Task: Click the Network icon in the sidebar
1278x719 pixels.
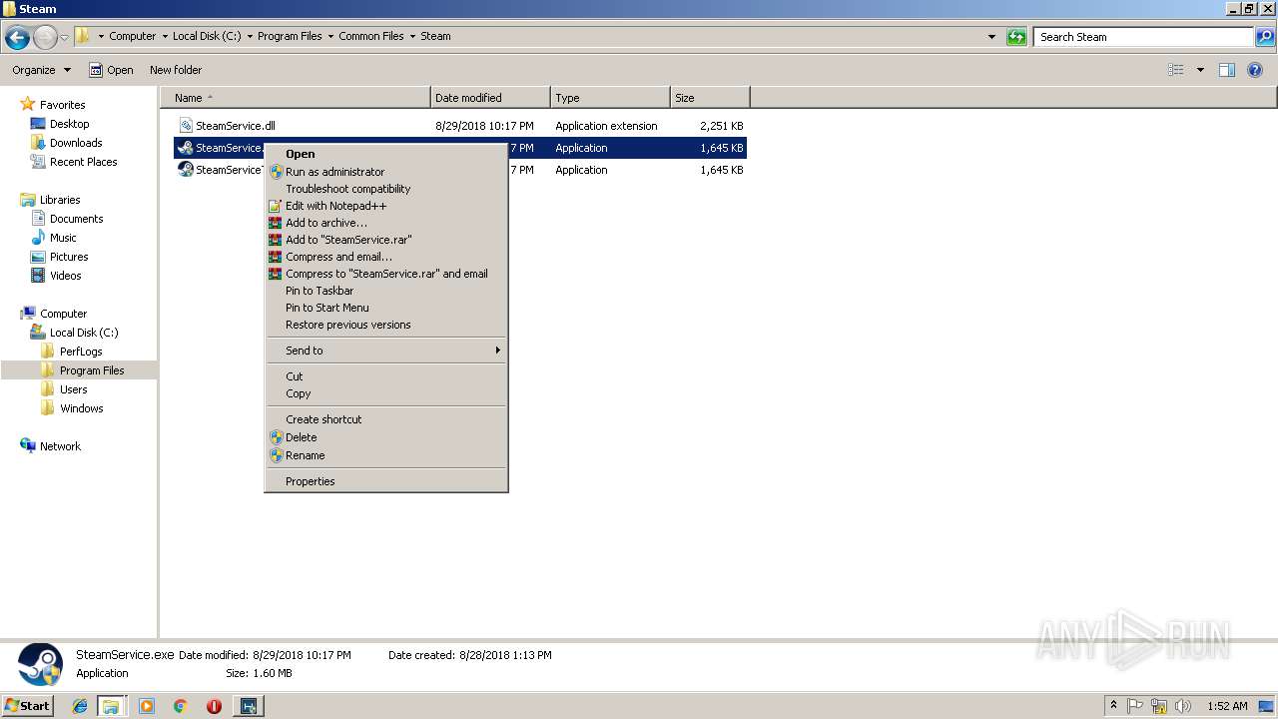Action: (x=28, y=446)
